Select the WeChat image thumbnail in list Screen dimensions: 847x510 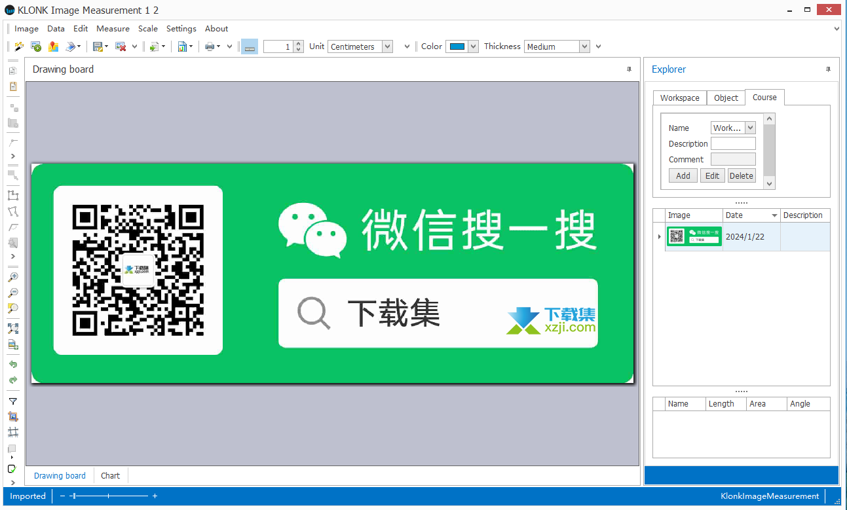(694, 236)
